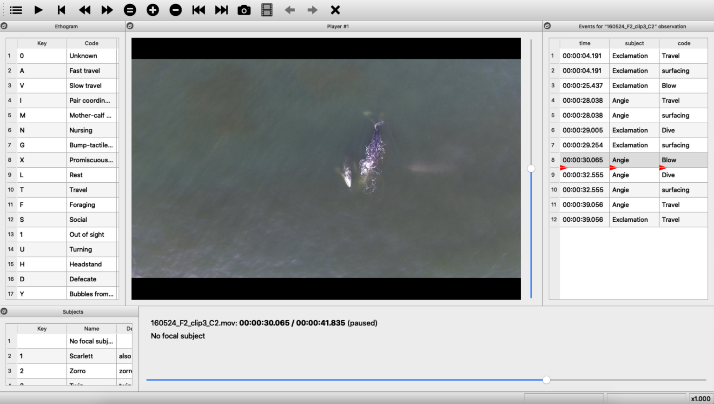The width and height of the screenshot is (714, 404).
Task: Skip forward using the jump-forward icon
Action: 221,10
